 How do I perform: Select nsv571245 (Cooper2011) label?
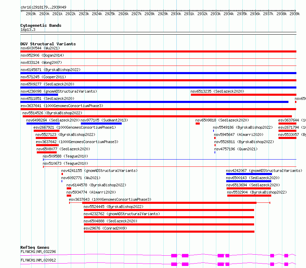43,77
